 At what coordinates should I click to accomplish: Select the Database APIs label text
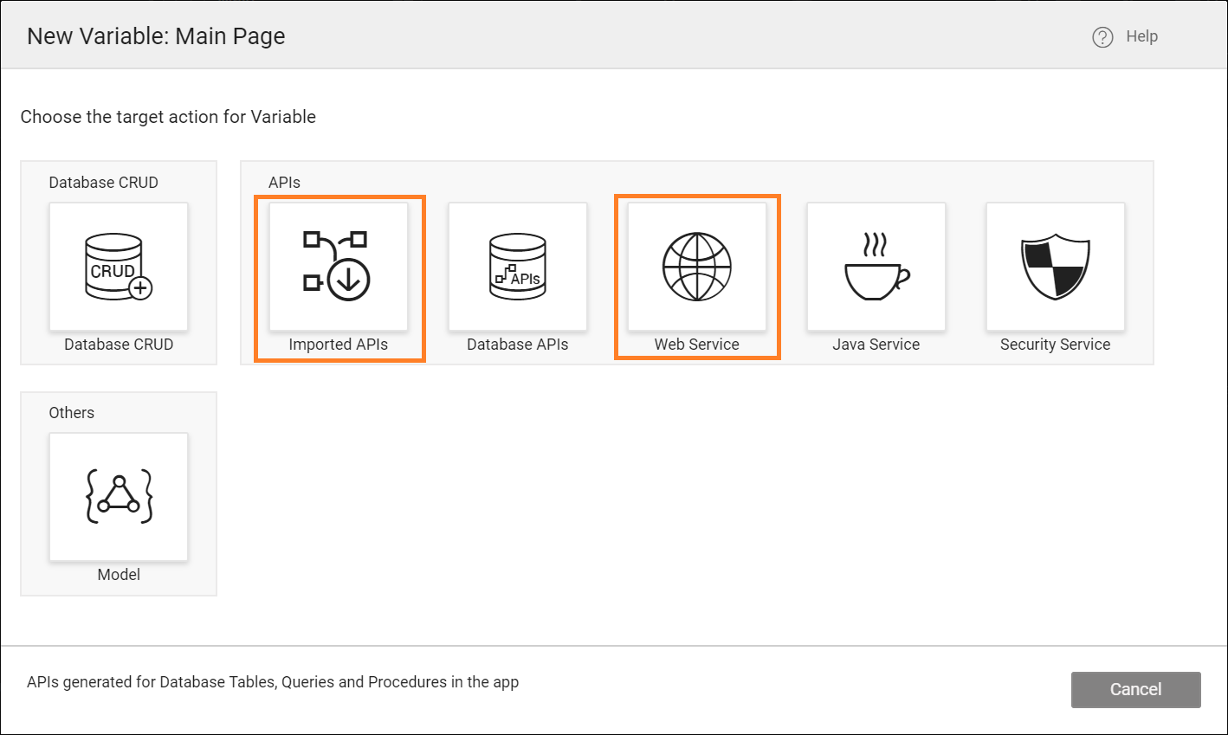[517, 344]
